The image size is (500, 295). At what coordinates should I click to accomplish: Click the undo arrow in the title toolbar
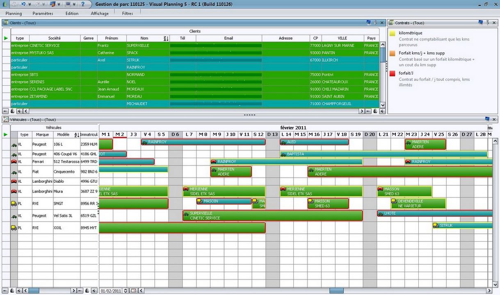click(x=23, y=4)
